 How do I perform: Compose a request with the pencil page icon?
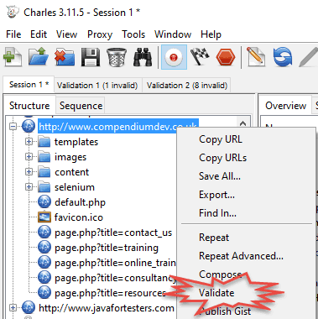pos(256,57)
